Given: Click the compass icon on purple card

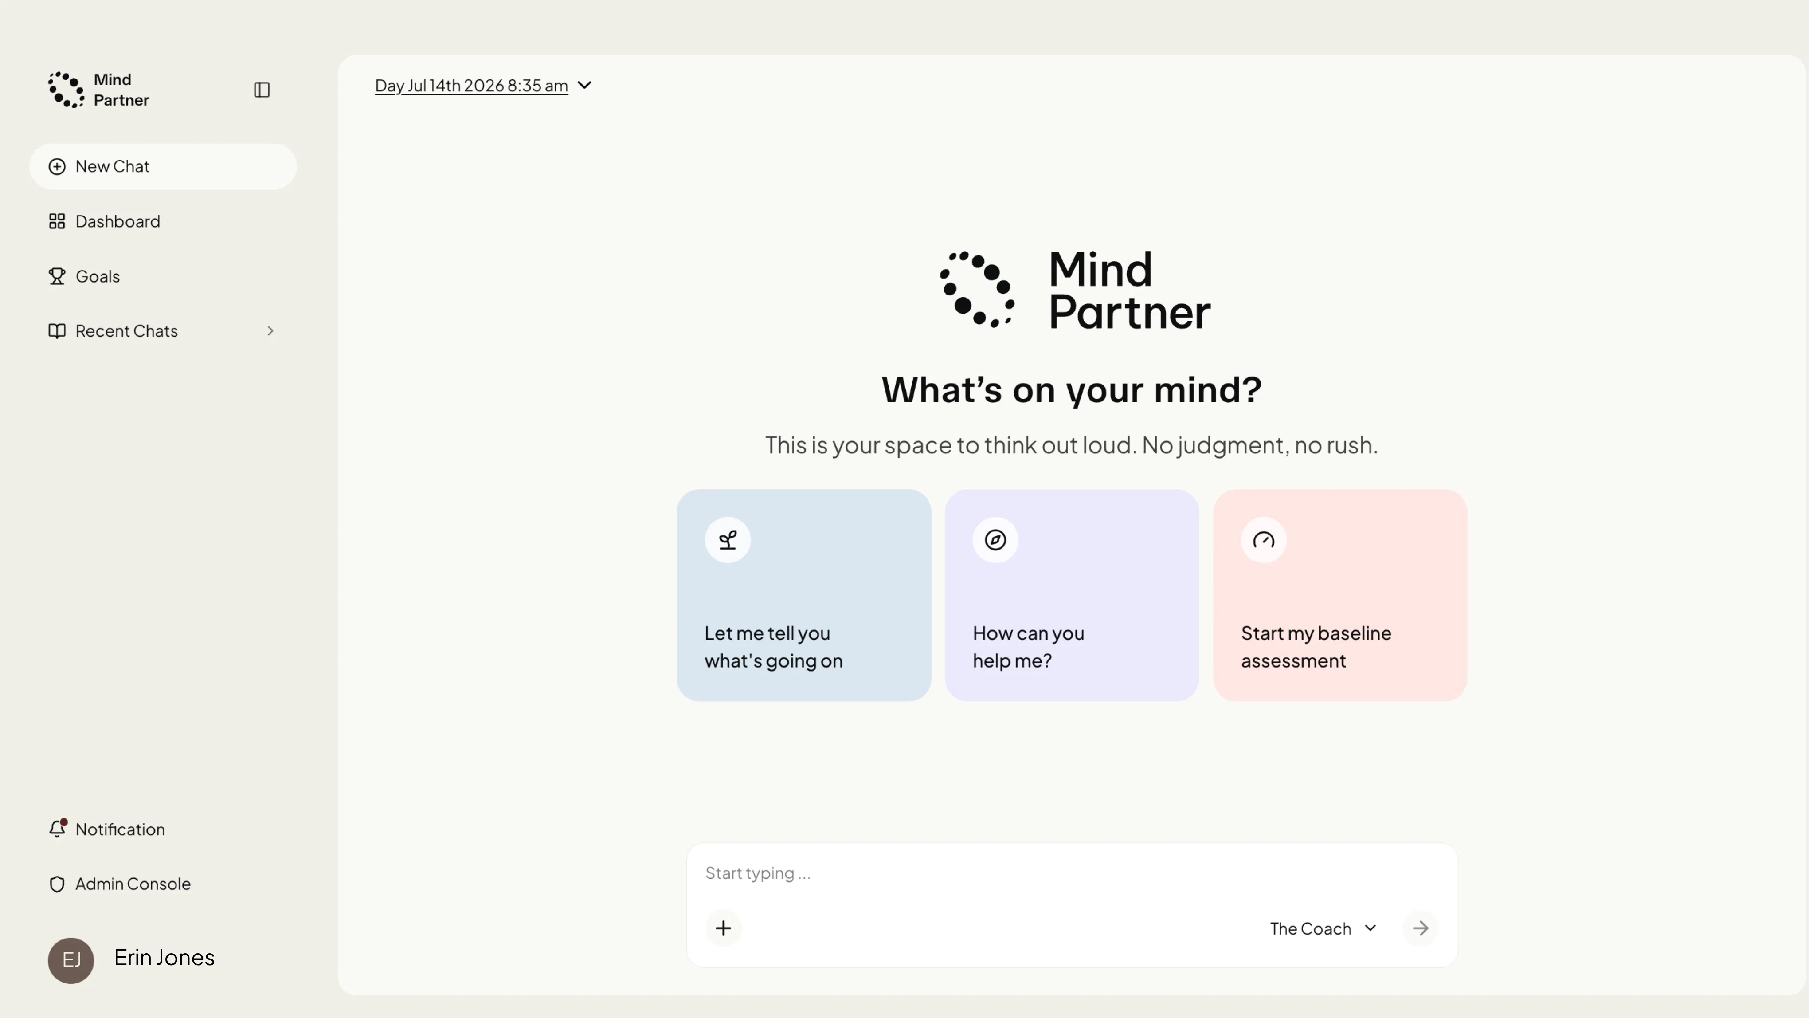Looking at the screenshot, I should click(995, 539).
